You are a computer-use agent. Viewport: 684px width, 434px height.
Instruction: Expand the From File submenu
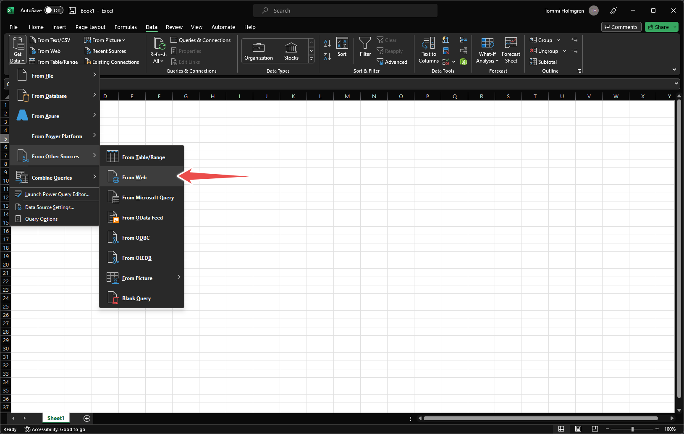point(55,76)
